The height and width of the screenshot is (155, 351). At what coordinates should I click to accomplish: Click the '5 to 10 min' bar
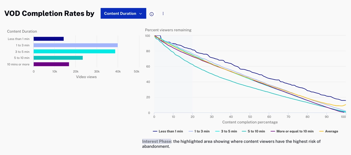58,58
